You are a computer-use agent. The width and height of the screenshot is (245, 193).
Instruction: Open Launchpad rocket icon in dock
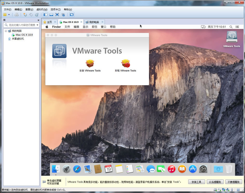(66, 169)
